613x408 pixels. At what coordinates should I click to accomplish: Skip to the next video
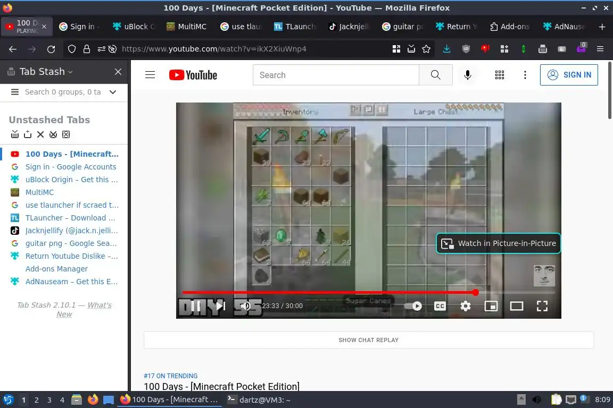(220, 306)
